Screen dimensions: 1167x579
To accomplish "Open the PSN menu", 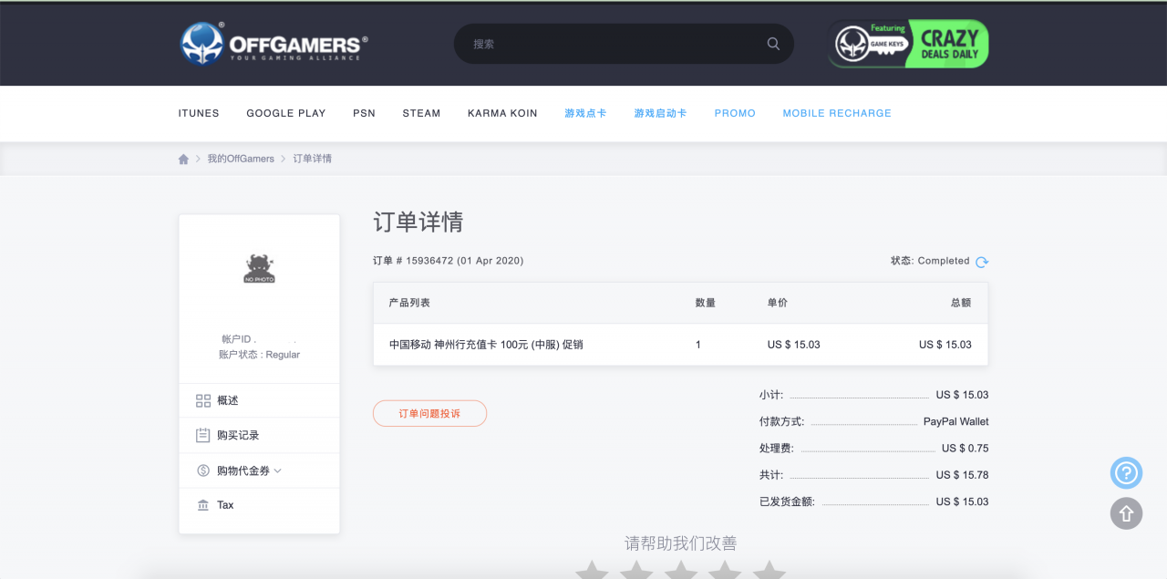I will 364,113.
